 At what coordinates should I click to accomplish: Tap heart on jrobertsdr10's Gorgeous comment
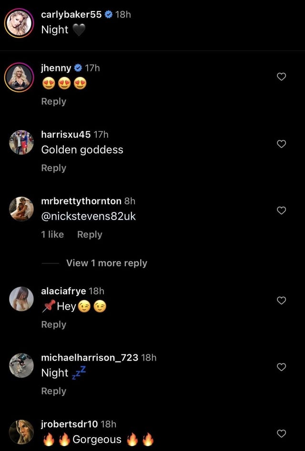(x=281, y=433)
